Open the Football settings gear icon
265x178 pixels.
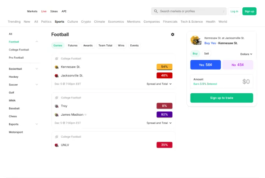pyautogui.click(x=173, y=34)
